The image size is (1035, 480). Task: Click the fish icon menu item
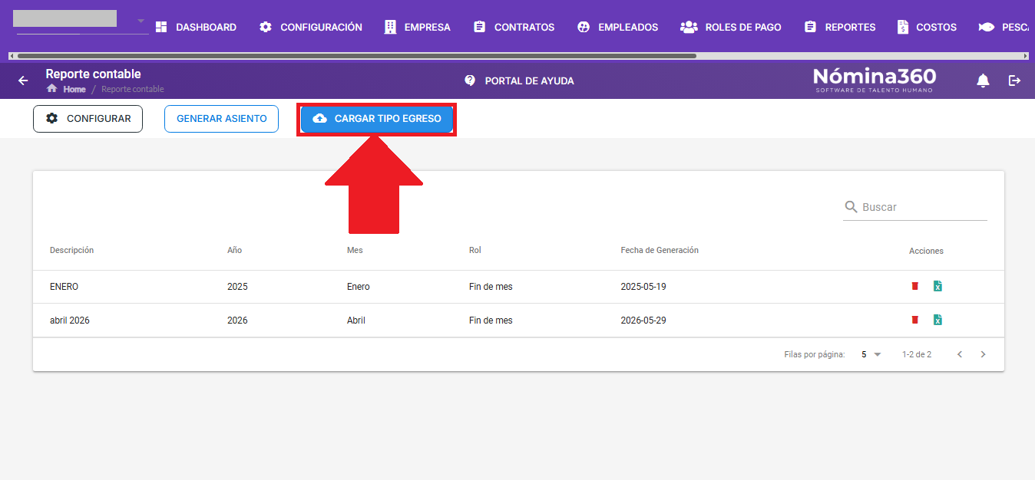(987, 27)
